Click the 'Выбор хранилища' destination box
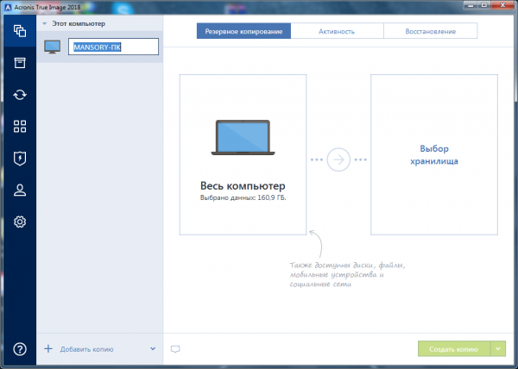This screenshot has height=369, width=518. click(x=433, y=154)
